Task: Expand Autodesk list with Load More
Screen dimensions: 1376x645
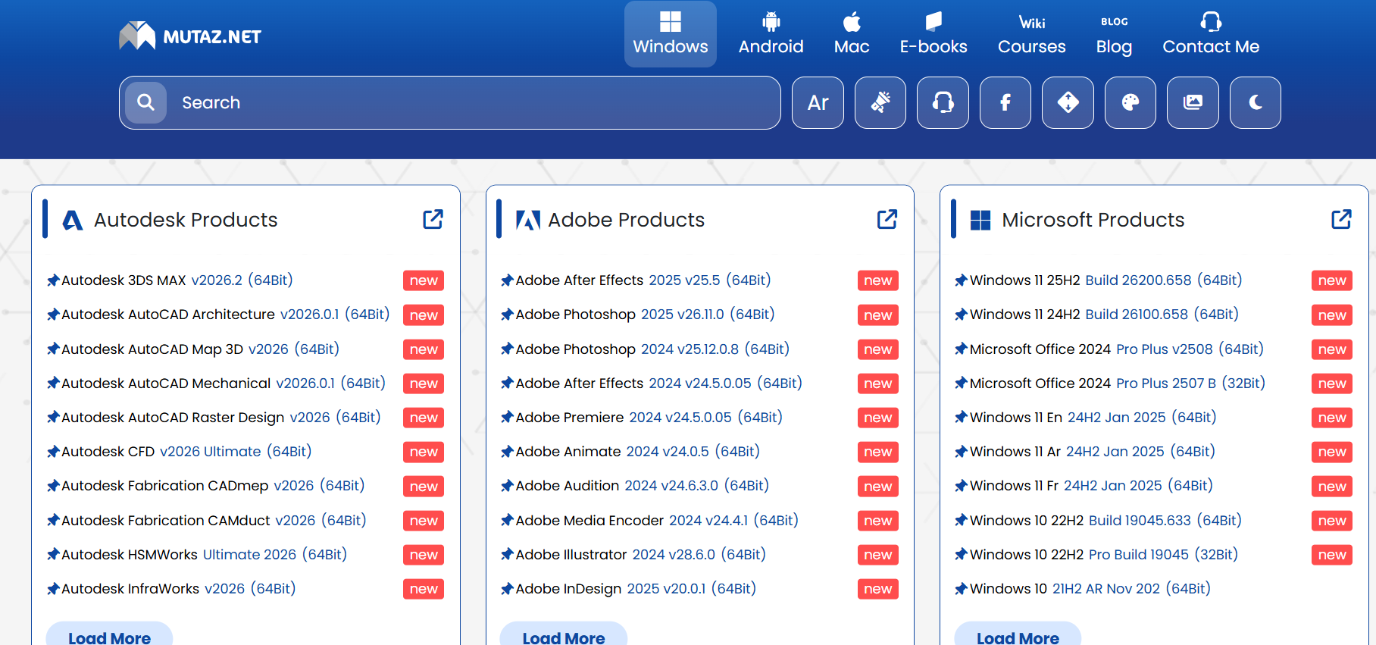Action: click(x=109, y=637)
